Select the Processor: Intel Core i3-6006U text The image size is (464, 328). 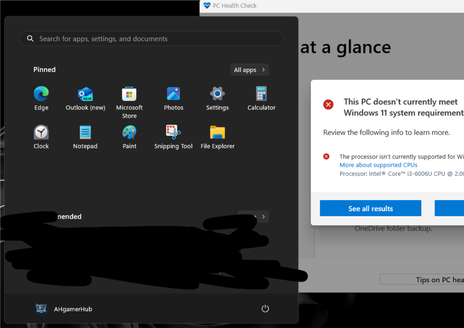click(402, 174)
